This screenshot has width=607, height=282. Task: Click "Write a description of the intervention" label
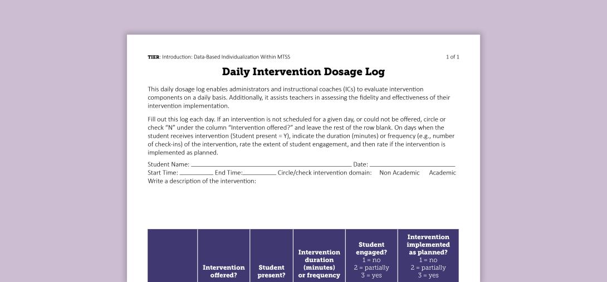coord(202,181)
